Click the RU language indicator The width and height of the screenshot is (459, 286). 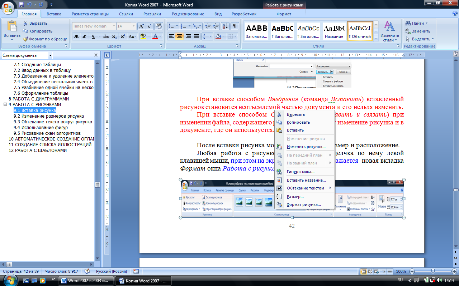pos(400,280)
